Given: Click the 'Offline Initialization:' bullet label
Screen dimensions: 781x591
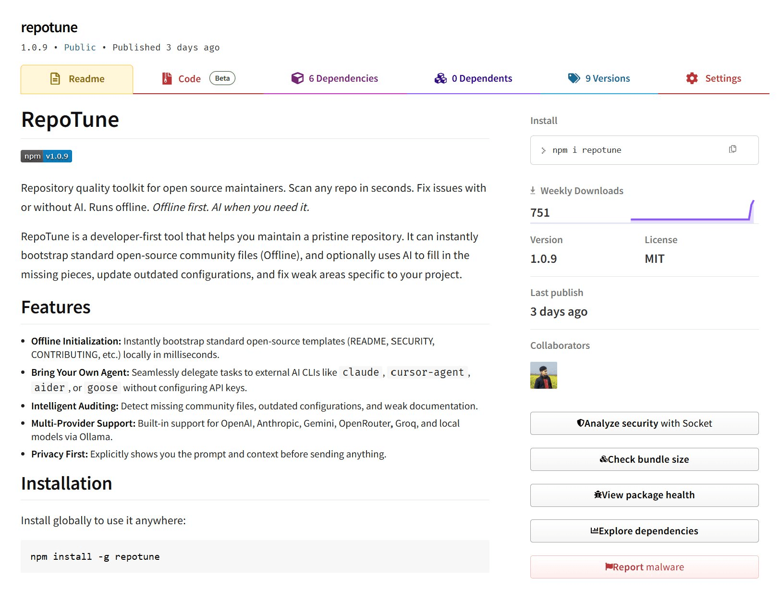Looking at the screenshot, I should click(76, 341).
